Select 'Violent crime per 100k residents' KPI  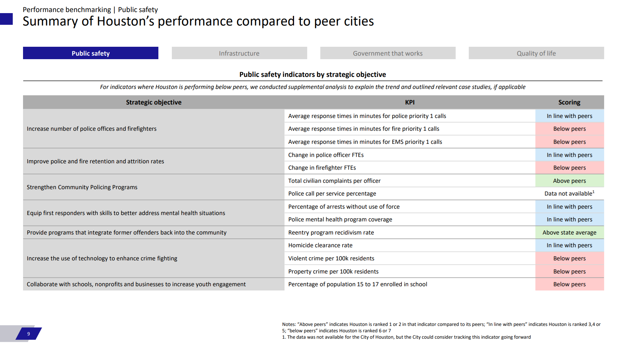coord(331,258)
